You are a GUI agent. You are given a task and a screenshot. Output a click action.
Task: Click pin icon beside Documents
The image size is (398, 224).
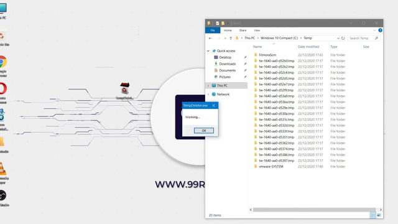[x=245, y=70]
